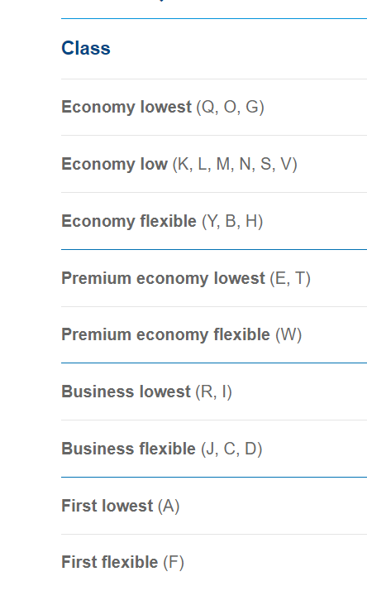367x591 pixels.
Task: Select the Business lowest row label
Action: [126, 392]
